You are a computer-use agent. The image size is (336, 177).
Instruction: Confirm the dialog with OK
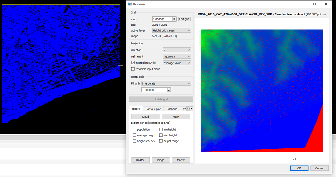point(299,168)
